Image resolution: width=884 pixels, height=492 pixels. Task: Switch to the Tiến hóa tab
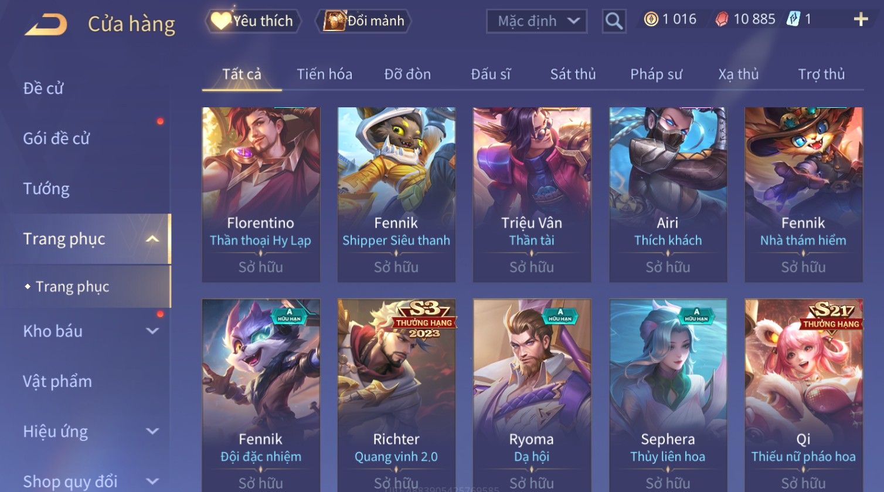tap(324, 74)
